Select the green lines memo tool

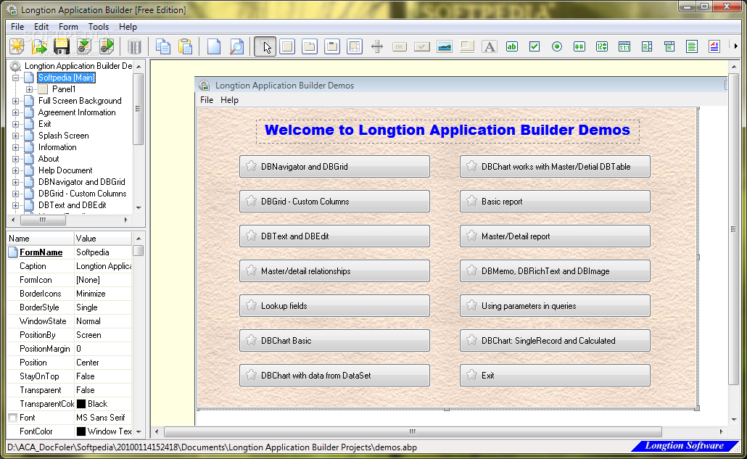[691, 46]
